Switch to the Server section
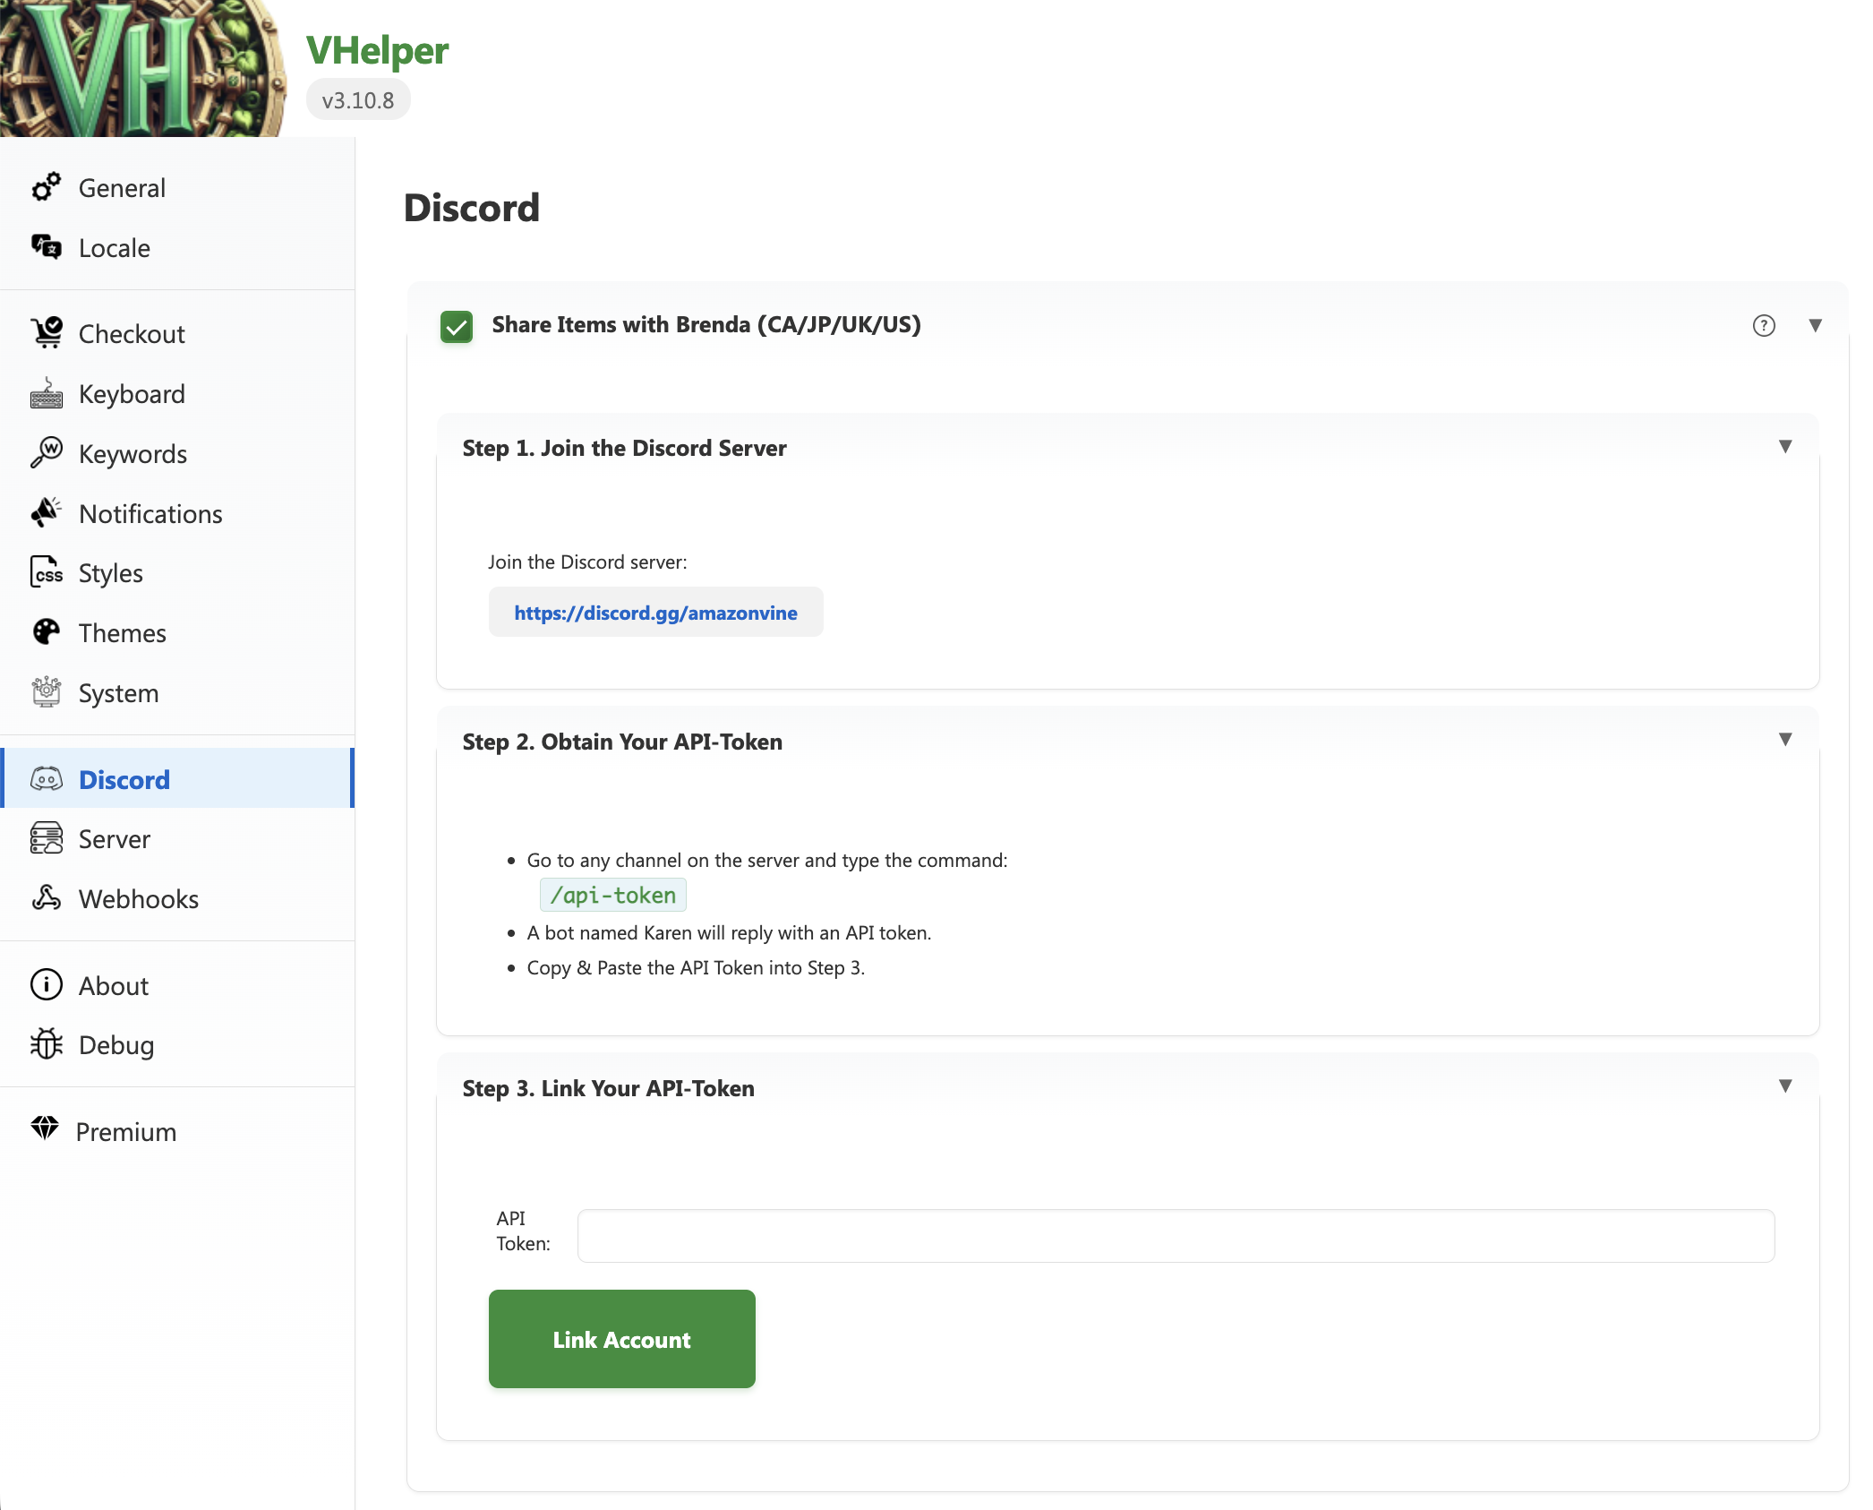 pos(114,838)
